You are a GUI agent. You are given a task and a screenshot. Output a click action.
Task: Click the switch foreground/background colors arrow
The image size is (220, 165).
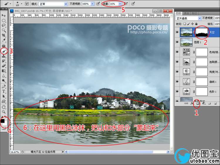pos(6,117)
